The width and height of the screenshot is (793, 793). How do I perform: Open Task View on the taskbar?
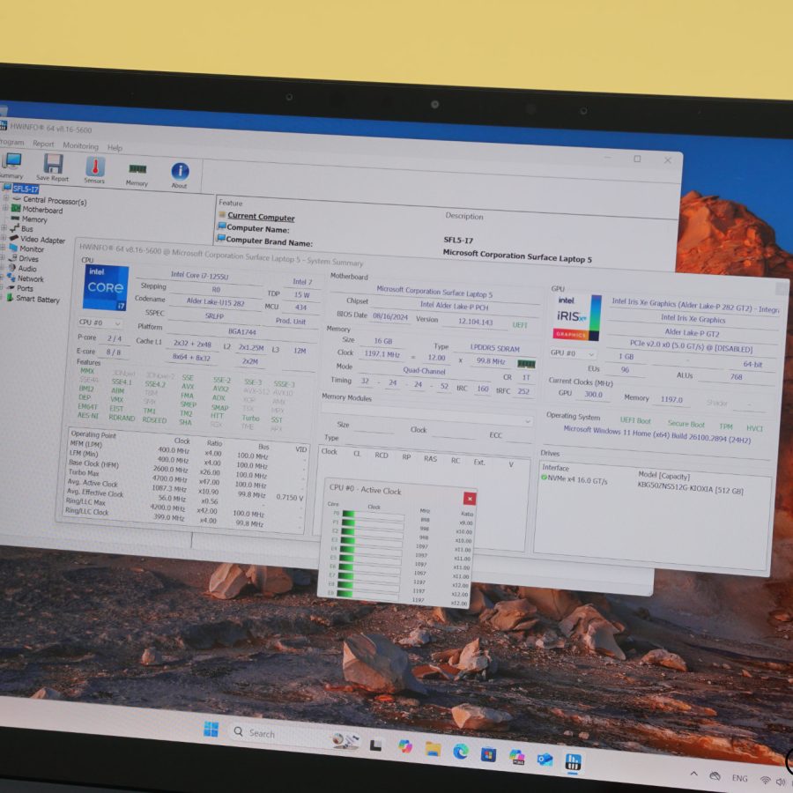tap(375, 745)
